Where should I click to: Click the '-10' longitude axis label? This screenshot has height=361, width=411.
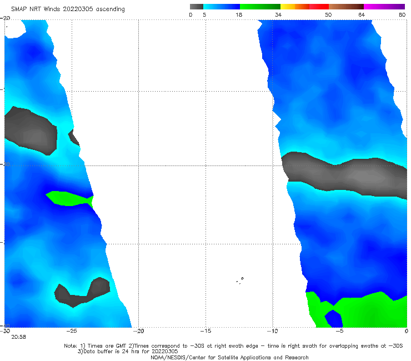tap(272, 331)
